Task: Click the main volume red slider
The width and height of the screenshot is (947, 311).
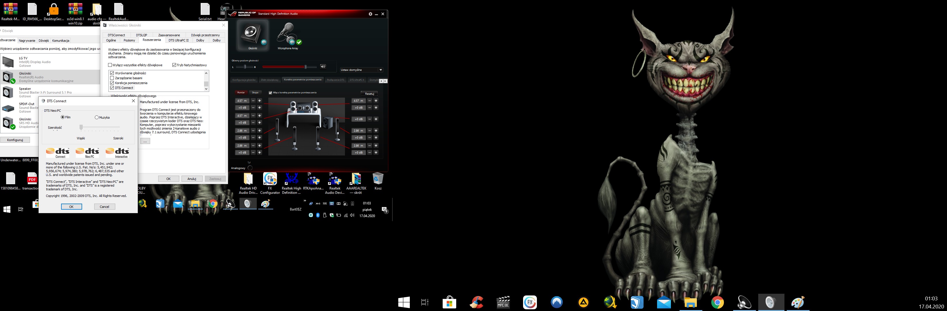Action: pyautogui.click(x=289, y=67)
